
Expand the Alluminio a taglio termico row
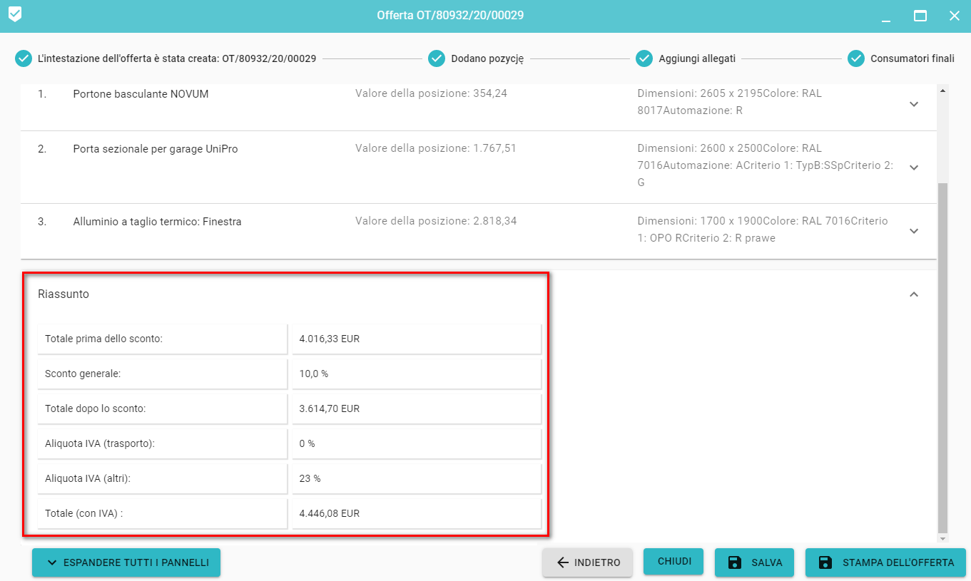[913, 231]
